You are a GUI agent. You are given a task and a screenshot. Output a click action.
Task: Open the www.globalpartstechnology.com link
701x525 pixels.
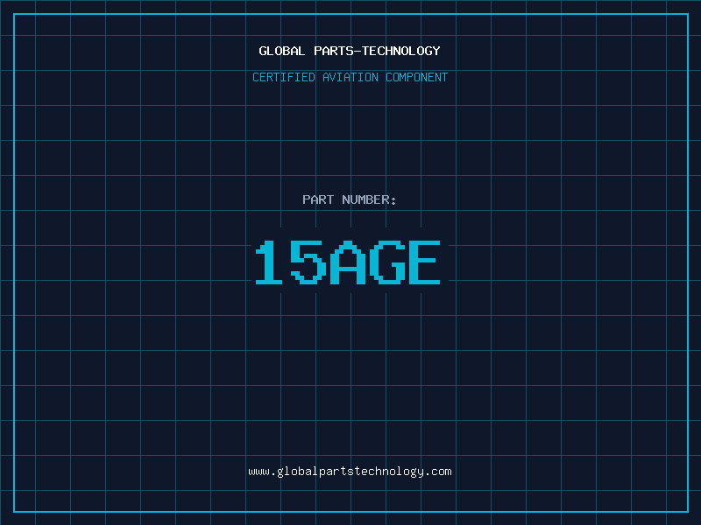coord(350,472)
